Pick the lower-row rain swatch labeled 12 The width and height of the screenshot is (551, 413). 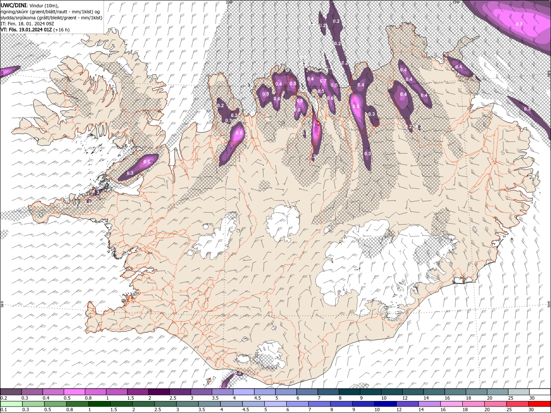click(407, 404)
